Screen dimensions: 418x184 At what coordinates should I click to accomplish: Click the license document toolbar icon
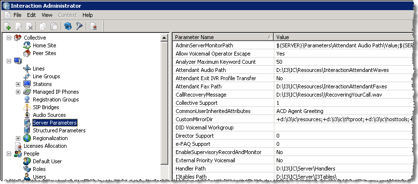pos(94,26)
